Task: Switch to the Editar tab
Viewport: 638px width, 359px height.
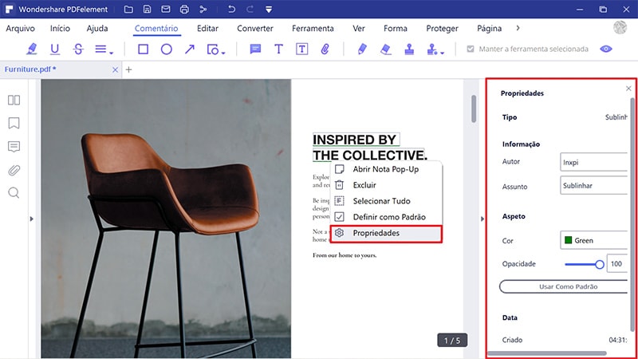Action: coord(207,29)
